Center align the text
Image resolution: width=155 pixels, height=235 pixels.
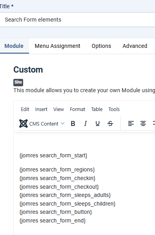point(143,124)
